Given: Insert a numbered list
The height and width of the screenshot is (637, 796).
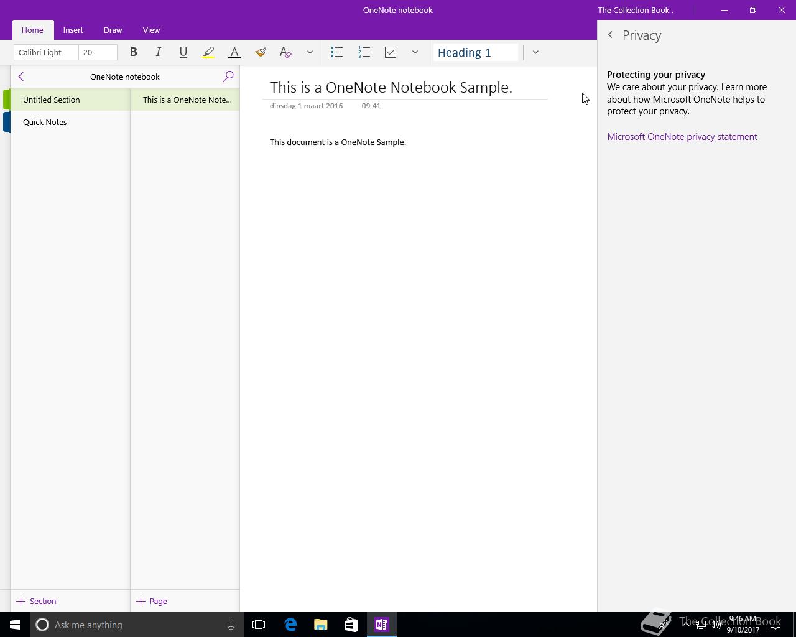Looking at the screenshot, I should tap(364, 52).
